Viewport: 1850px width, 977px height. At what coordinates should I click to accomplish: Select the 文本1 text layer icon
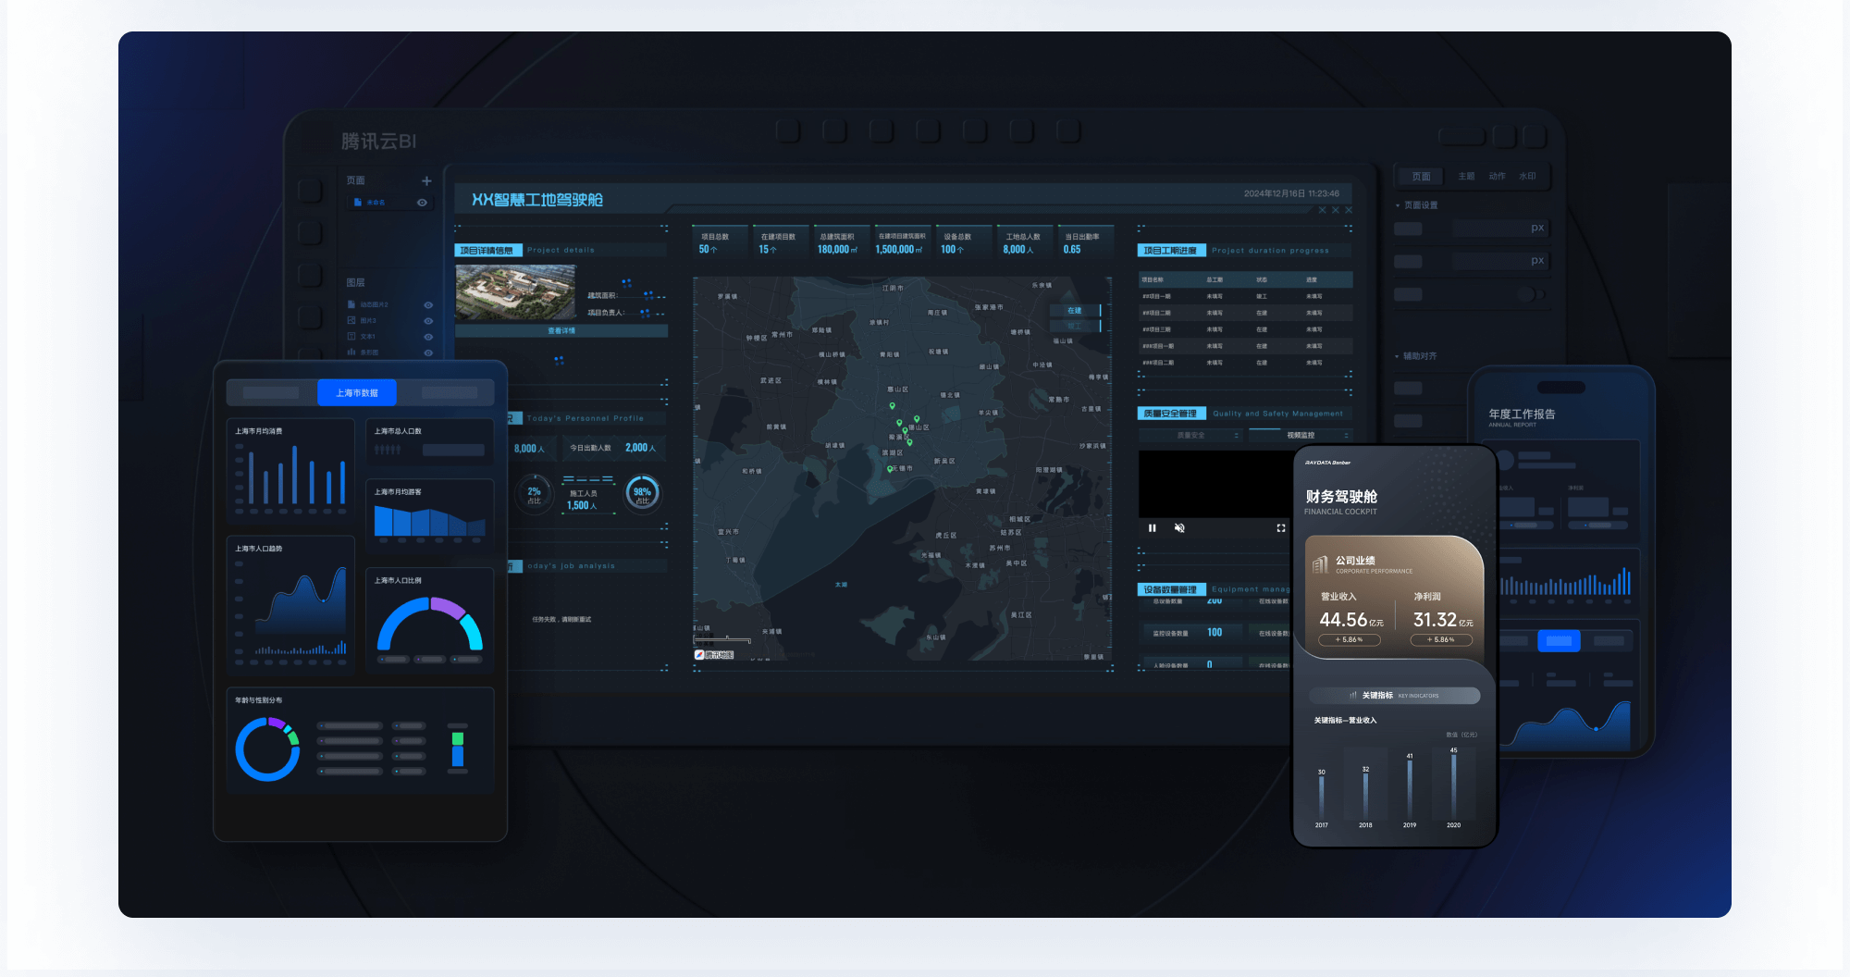click(351, 336)
